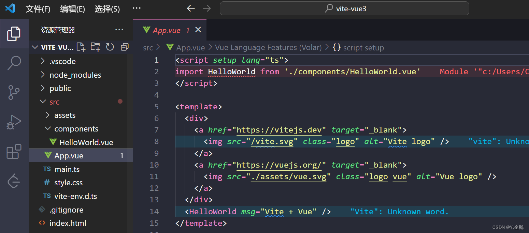Image resolution: width=529 pixels, height=233 pixels.
Task: Open the Run and Debug view
Action: click(14, 122)
